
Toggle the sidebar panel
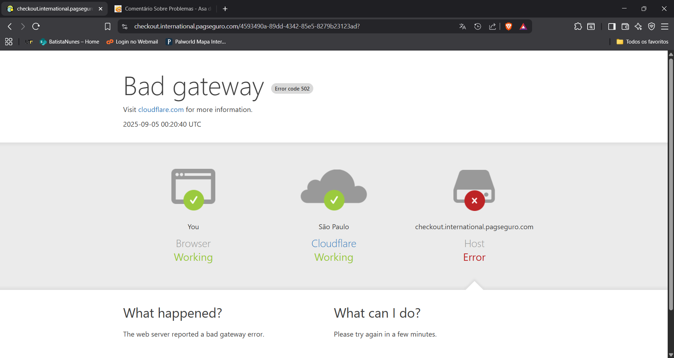(x=612, y=26)
